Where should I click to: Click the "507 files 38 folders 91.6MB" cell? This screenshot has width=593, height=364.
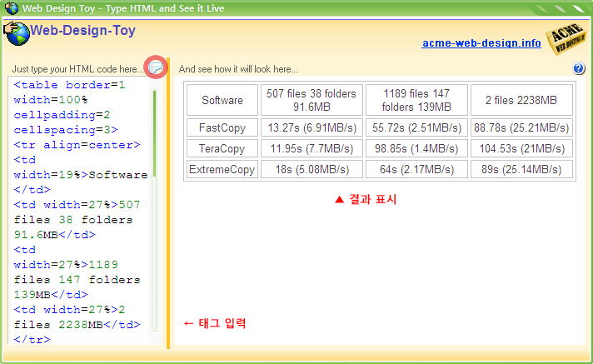[x=311, y=100]
